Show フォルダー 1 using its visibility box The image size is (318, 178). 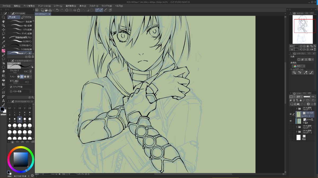pos(291,127)
